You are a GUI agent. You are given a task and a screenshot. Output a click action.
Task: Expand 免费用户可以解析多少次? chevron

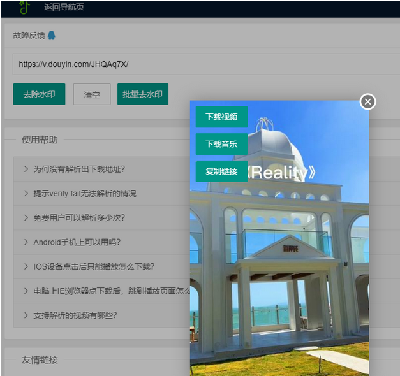[x=26, y=218]
